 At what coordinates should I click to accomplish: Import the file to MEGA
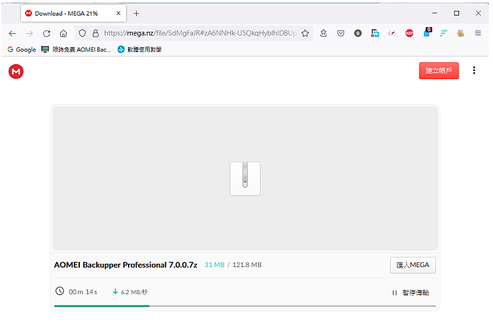(x=413, y=265)
